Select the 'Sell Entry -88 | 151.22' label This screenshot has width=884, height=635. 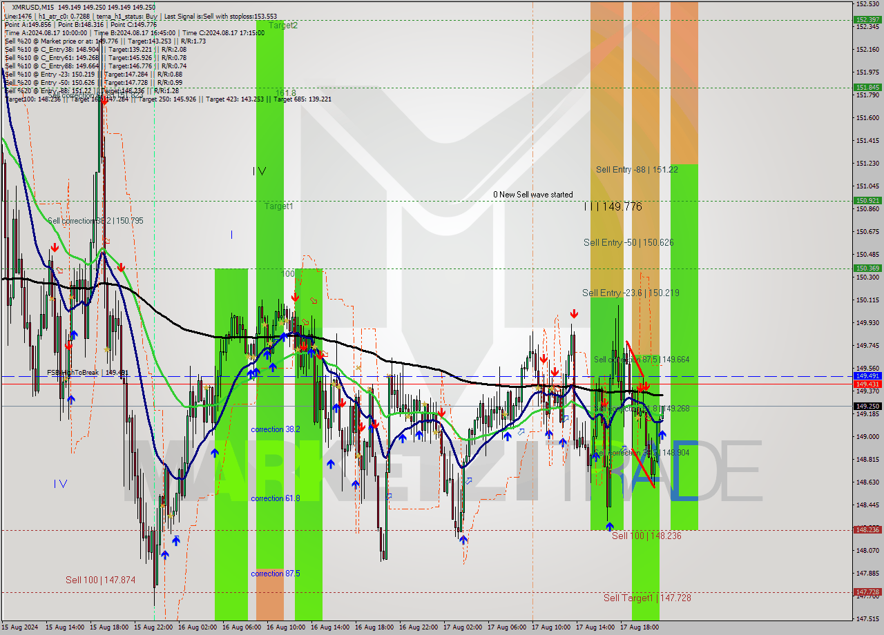(637, 169)
